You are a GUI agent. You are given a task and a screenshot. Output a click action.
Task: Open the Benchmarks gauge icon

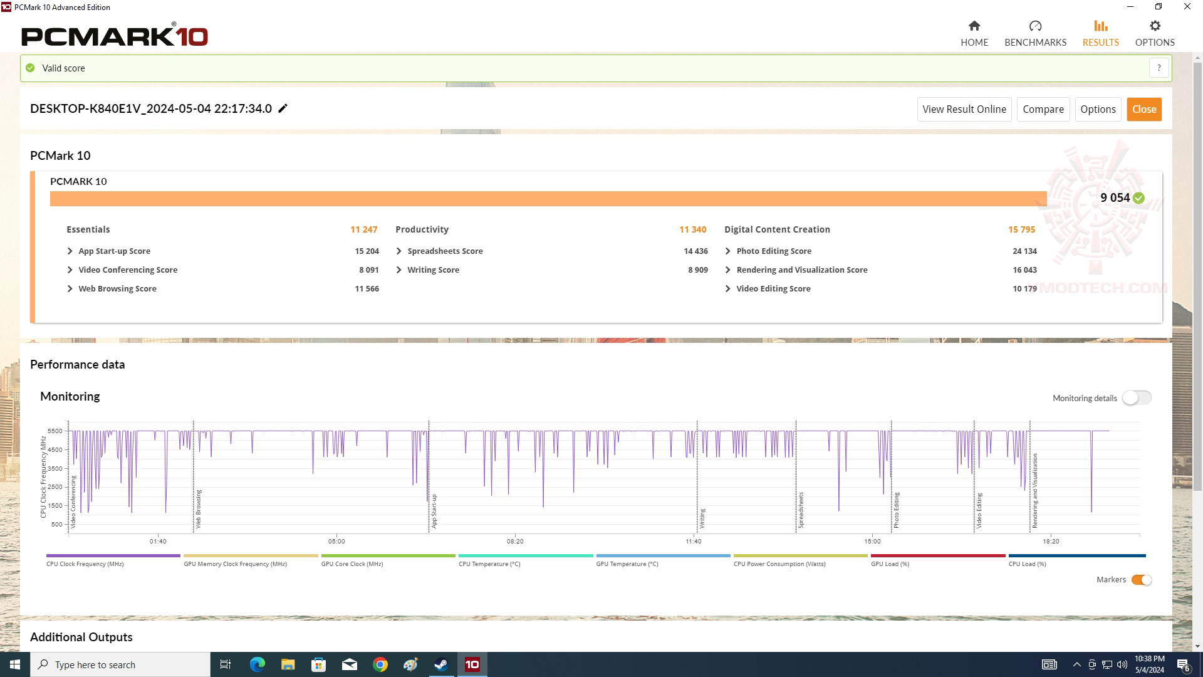pos(1035,26)
